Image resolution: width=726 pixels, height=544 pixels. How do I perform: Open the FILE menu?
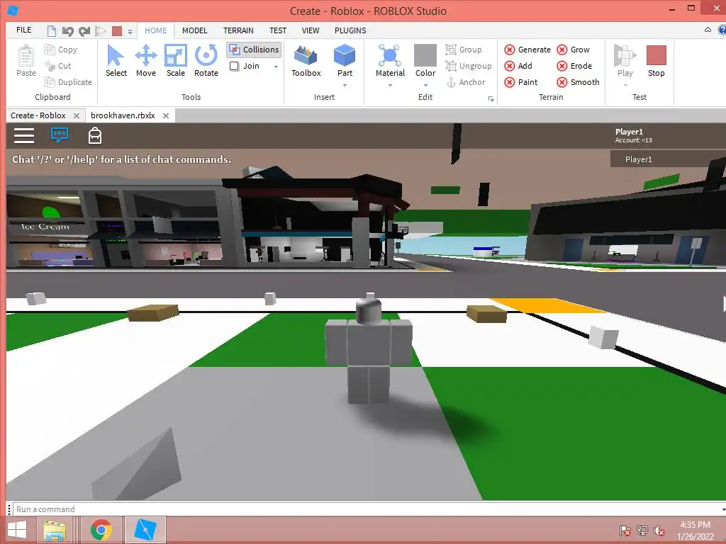(23, 30)
